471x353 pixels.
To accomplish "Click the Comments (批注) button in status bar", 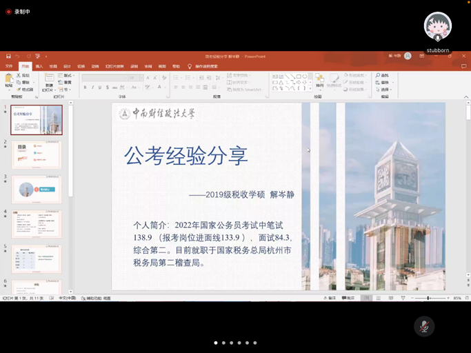I will tap(348, 298).
